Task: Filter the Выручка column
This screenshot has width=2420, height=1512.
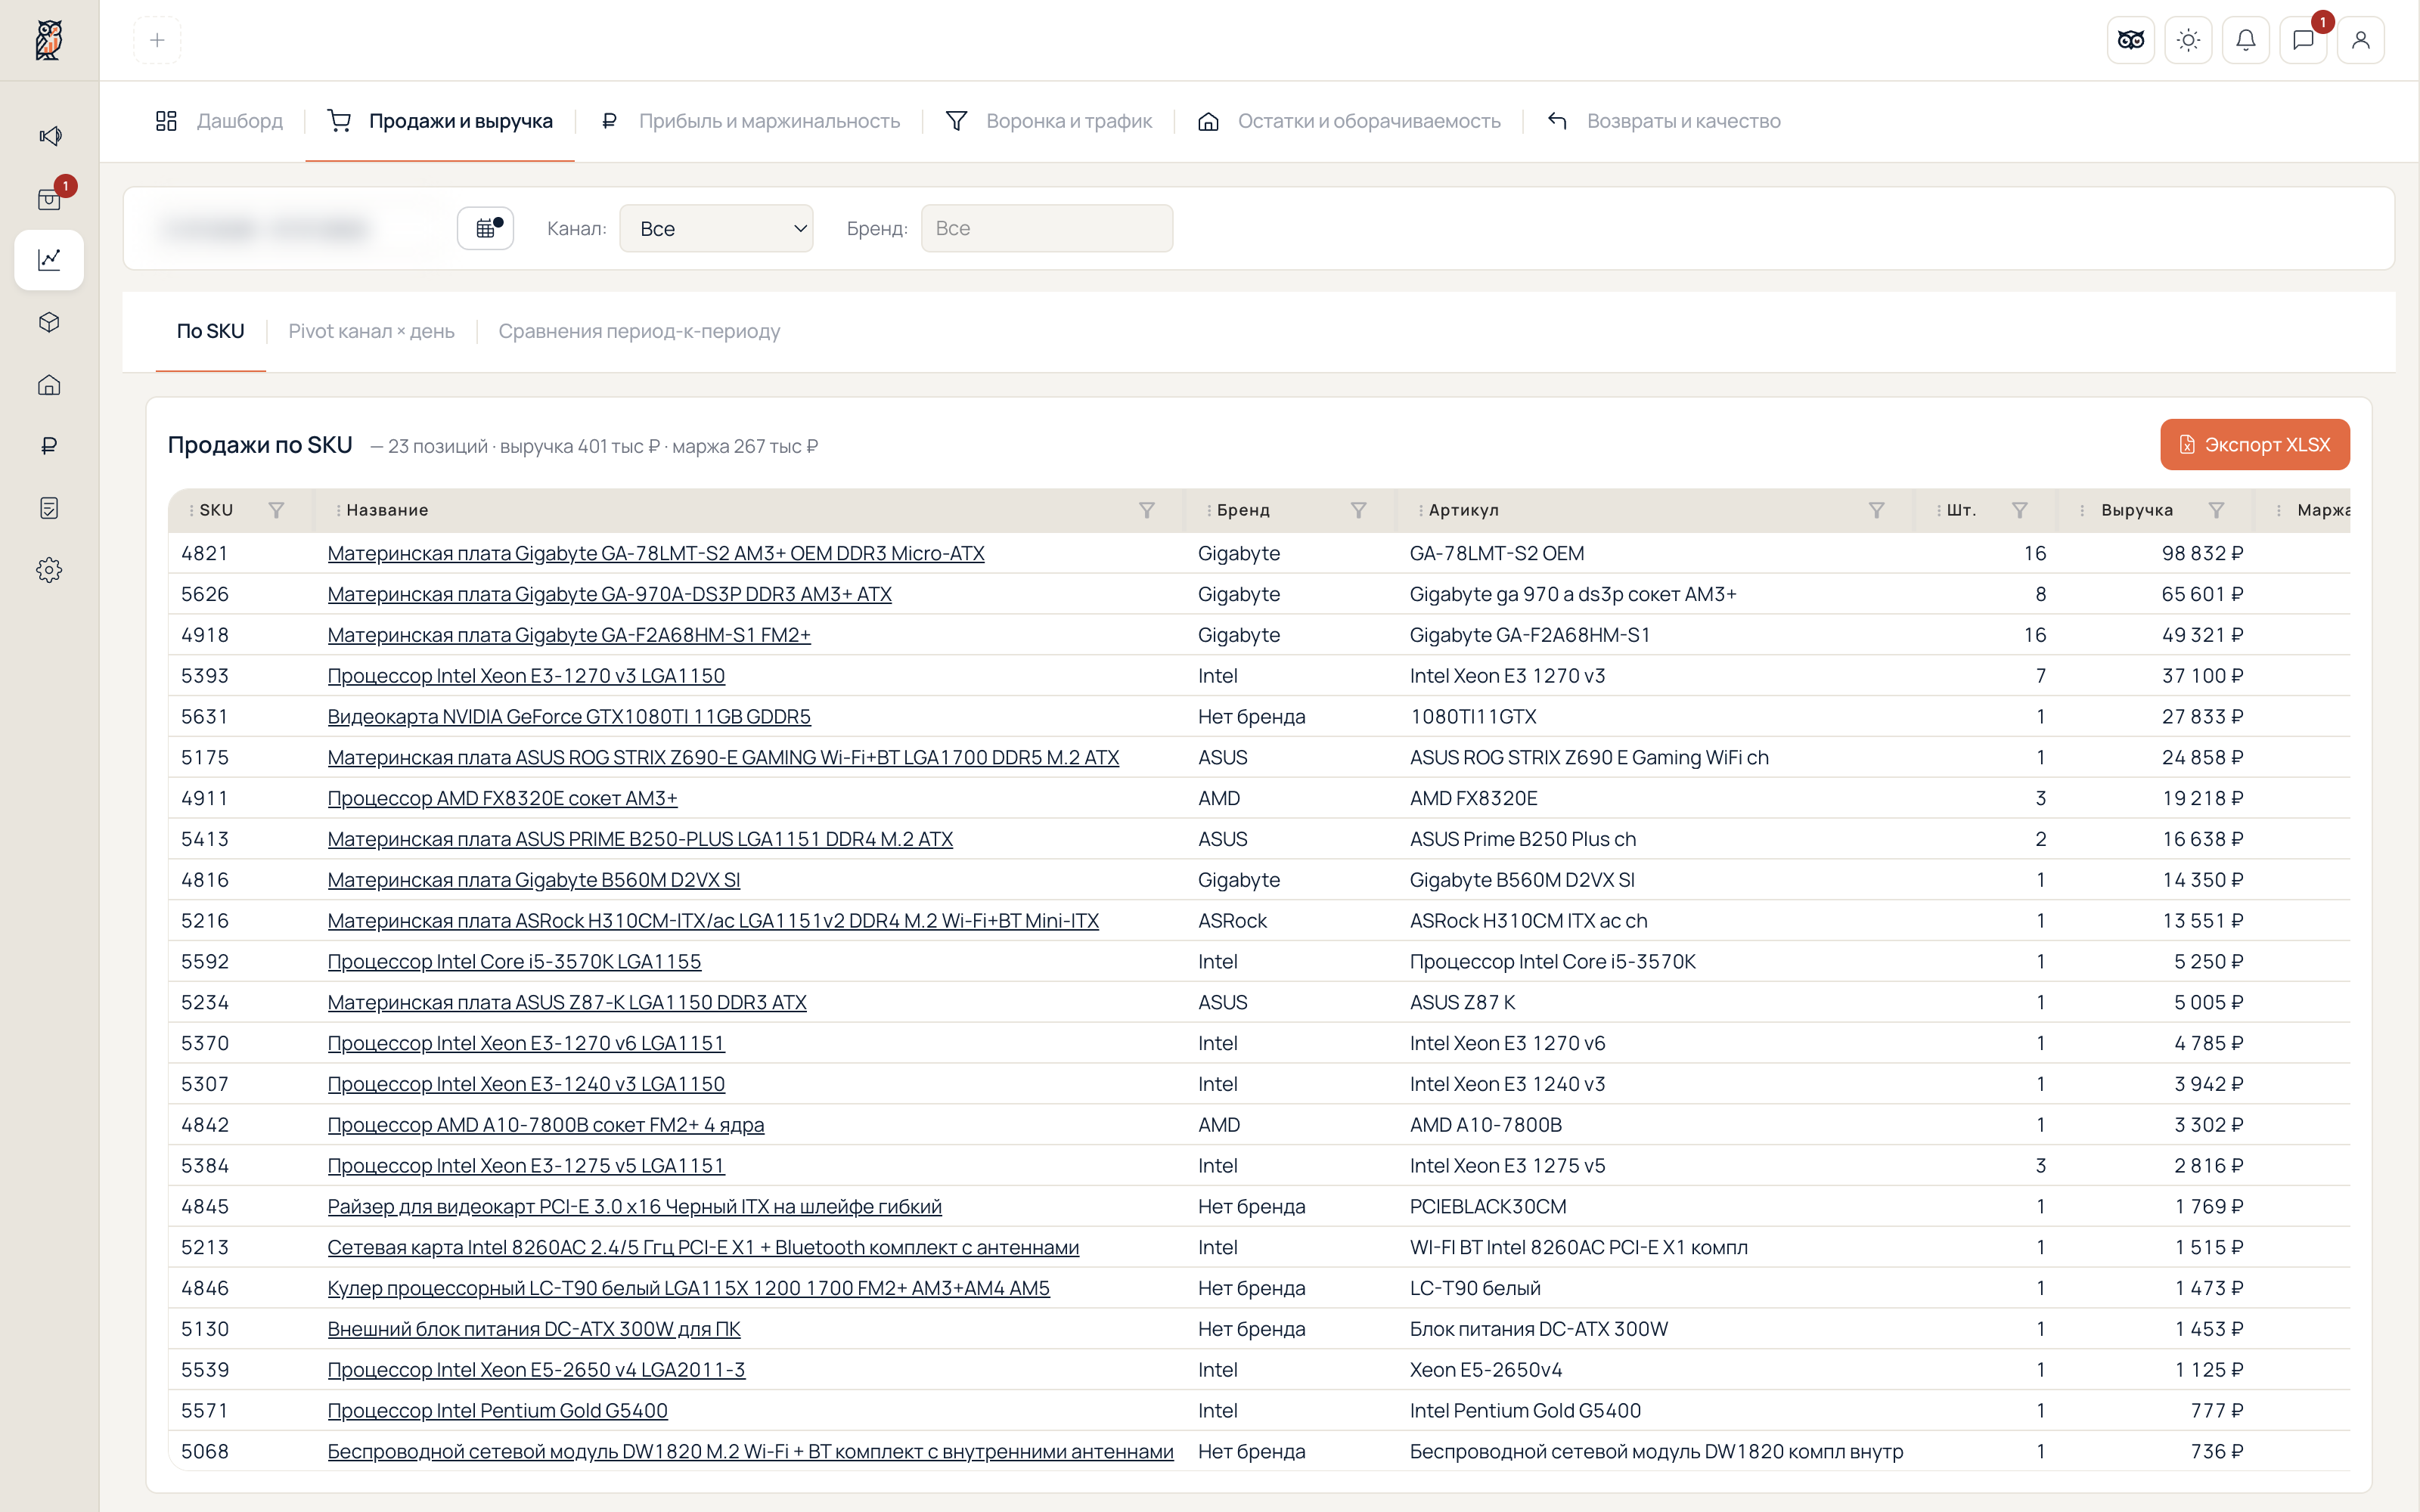Action: [2216, 510]
